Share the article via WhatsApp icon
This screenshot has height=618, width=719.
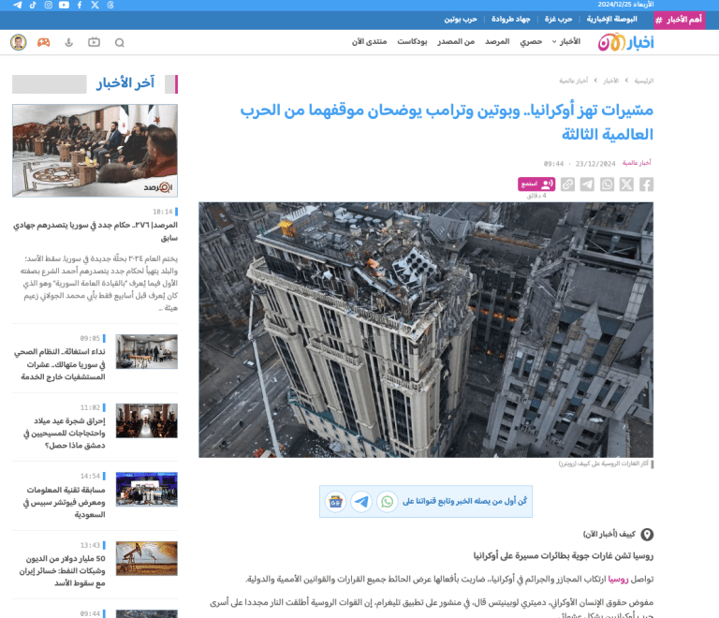pyautogui.click(x=607, y=184)
